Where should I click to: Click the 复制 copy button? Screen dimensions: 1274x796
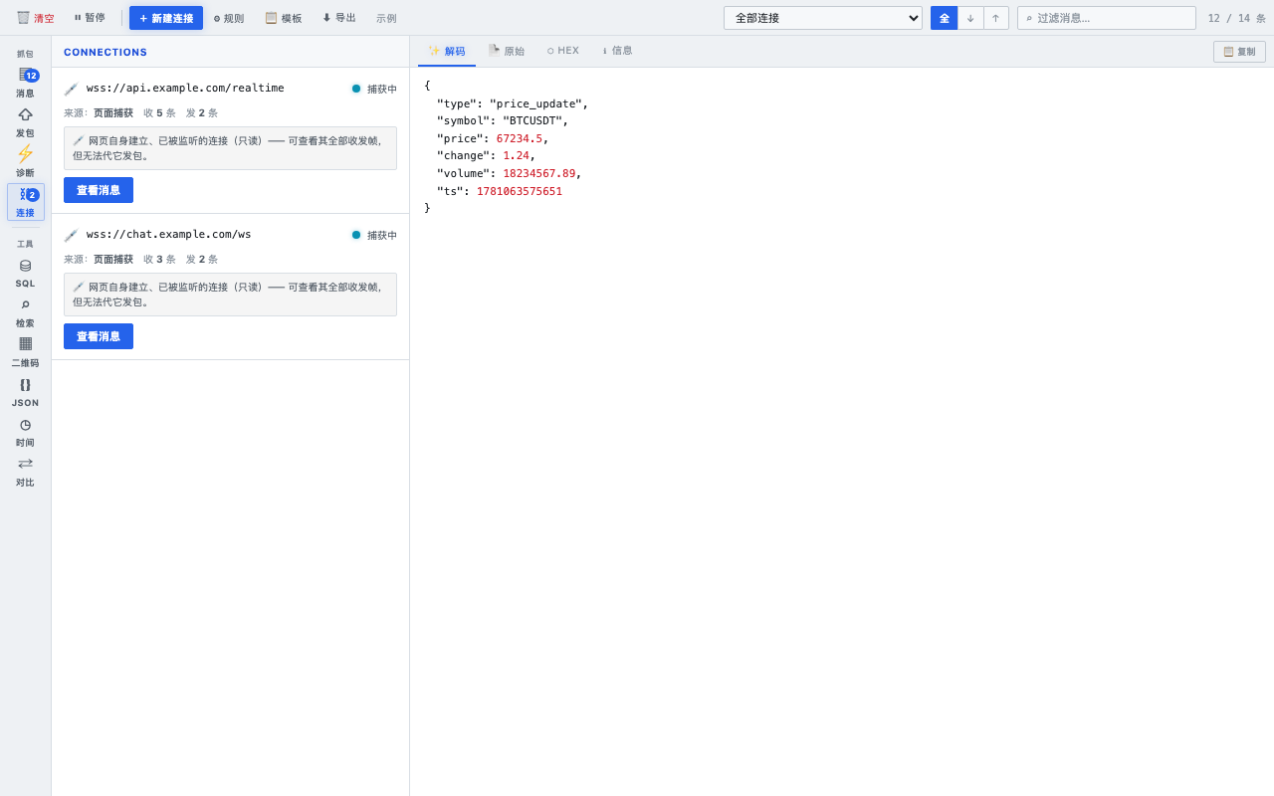pos(1239,52)
